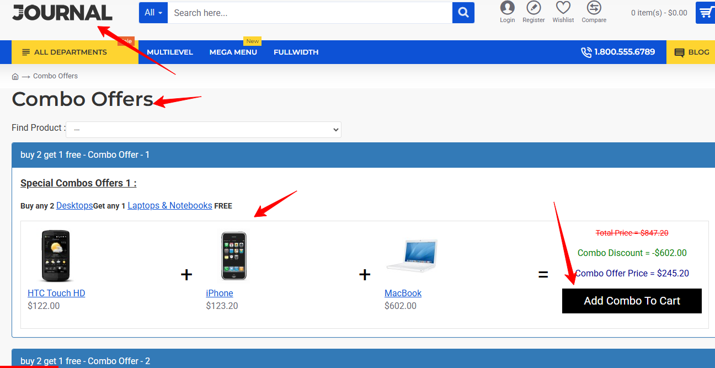Click the Combo Offers breadcrumb link
The image size is (715, 368).
click(x=55, y=76)
